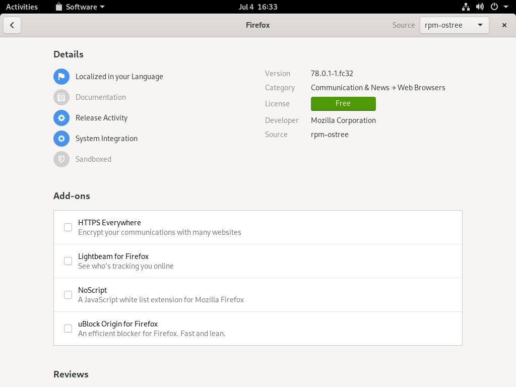Click the volume speaker icon
516x387 pixels.
[x=480, y=7]
